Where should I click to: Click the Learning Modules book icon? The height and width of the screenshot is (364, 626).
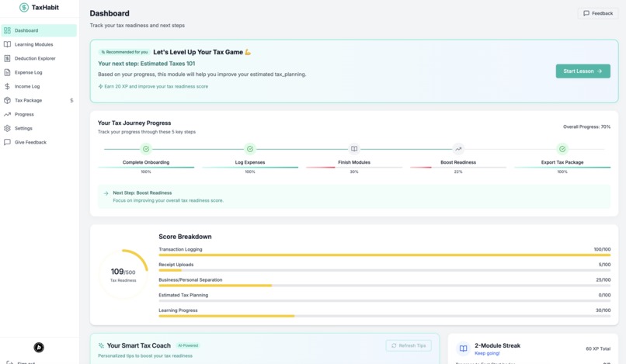7,44
